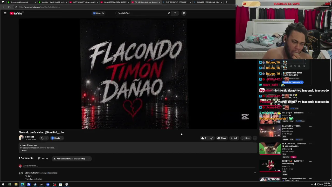Viewport: 332px width, 187px height.
Task: Open Sort by for comments
Action: (x=43, y=158)
